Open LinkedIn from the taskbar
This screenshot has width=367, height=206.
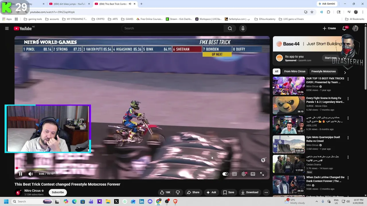pyautogui.click(x=142, y=201)
